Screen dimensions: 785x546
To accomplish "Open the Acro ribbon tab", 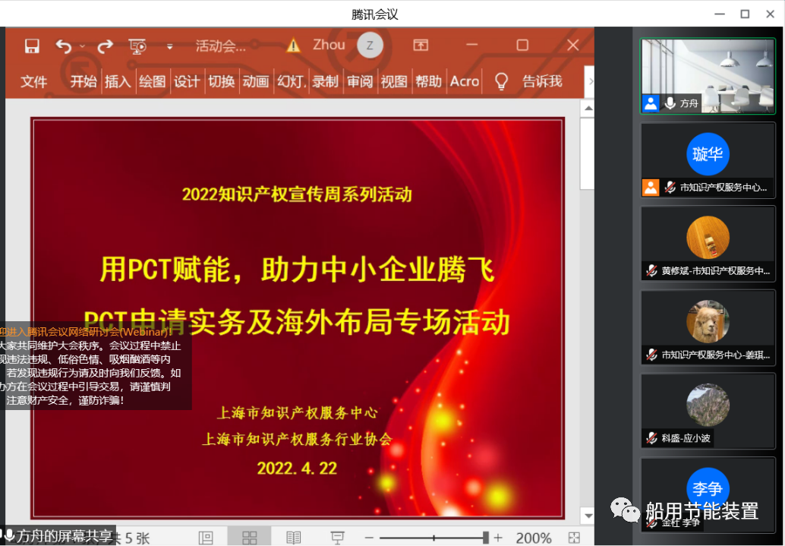I will pyautogui.click(x=465, y=81).
